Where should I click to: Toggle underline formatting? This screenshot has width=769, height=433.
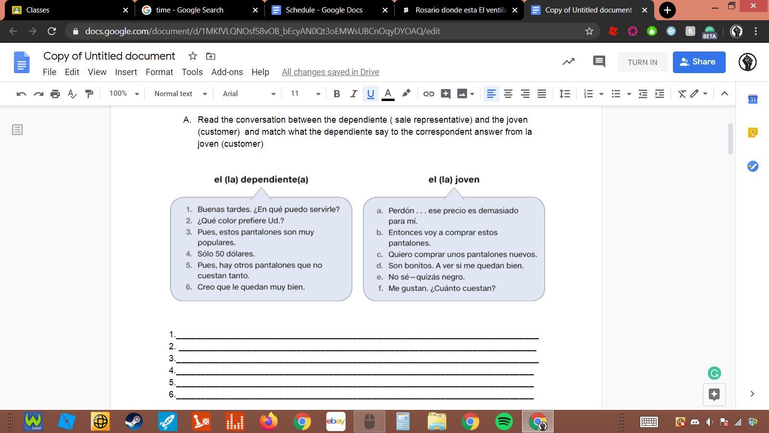point(371,94)
